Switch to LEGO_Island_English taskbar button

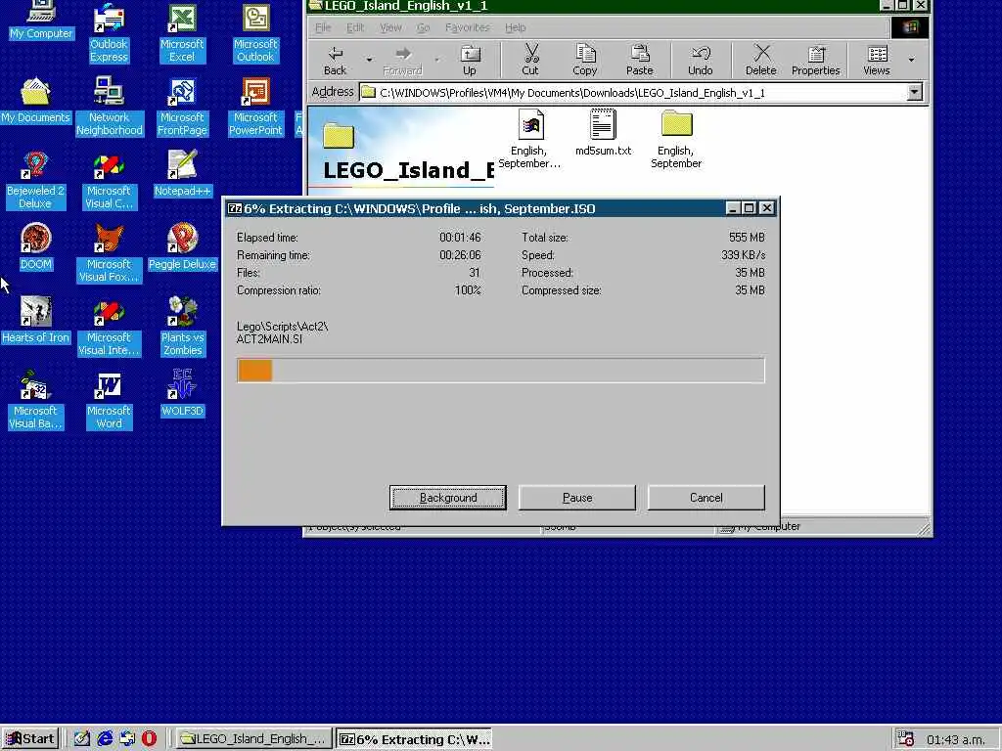(x=253, y=739)
